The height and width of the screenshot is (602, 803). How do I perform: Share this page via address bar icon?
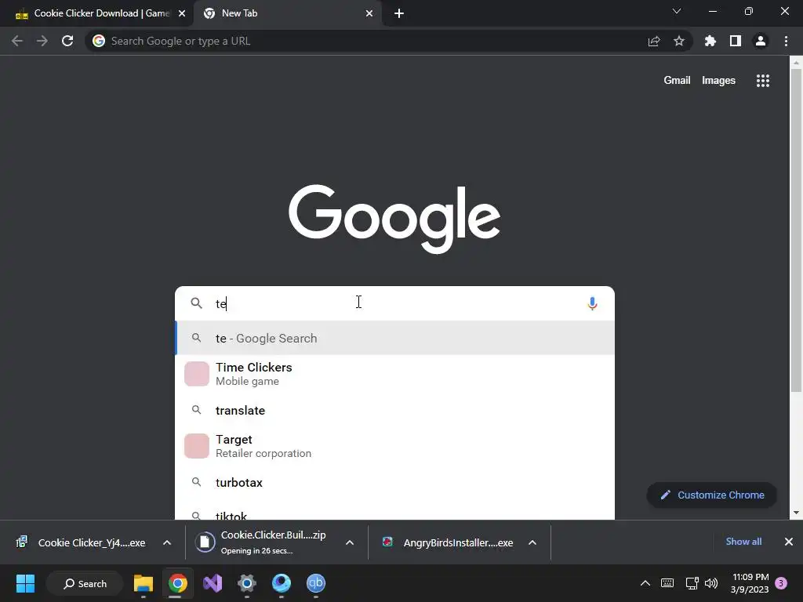tap(654, 42)
